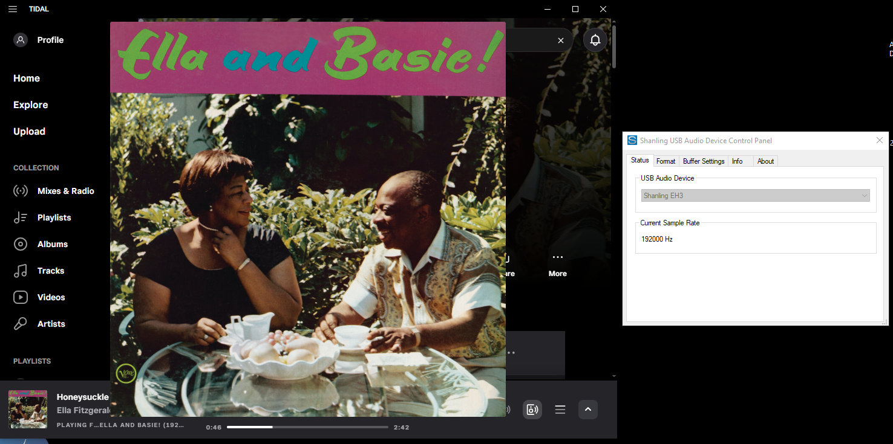Expand the now playing view chevron
This screenshot has width=893, height=444.
point(587,410)
